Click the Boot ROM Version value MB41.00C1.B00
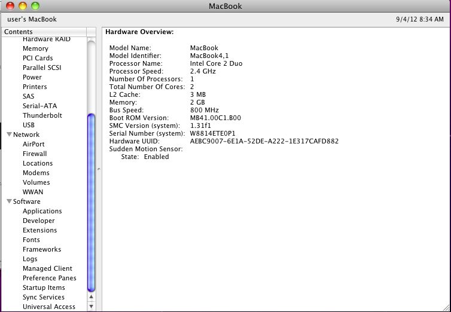The width and height of the screenshot is (451, 312). 215,118
